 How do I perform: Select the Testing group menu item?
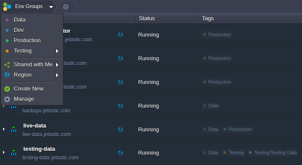pos(32,51)
